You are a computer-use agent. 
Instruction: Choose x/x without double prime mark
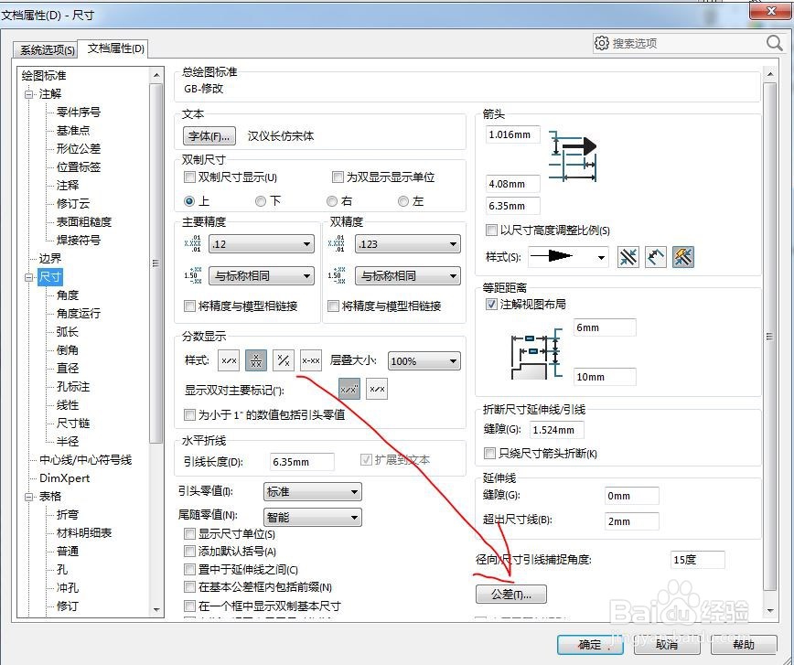(377, 389)
